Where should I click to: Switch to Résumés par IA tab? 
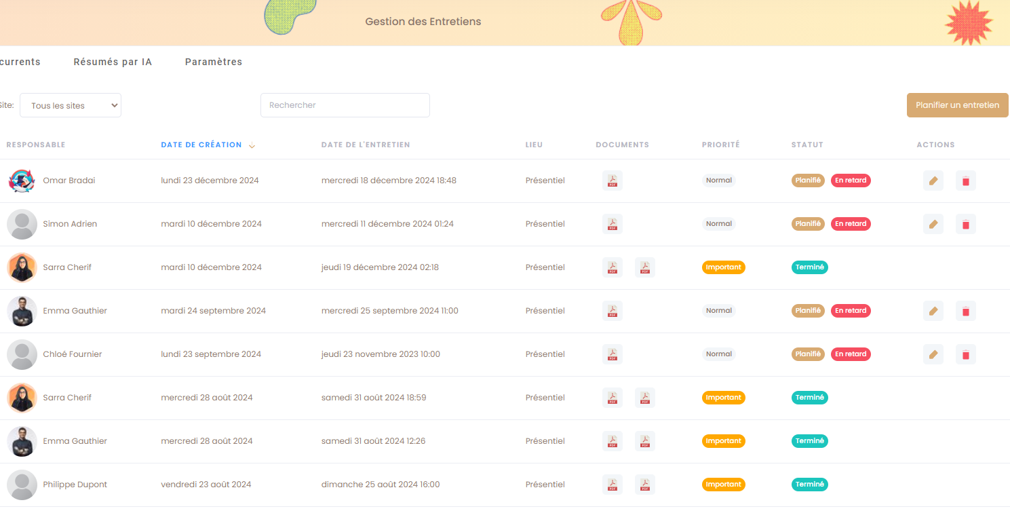113,62
